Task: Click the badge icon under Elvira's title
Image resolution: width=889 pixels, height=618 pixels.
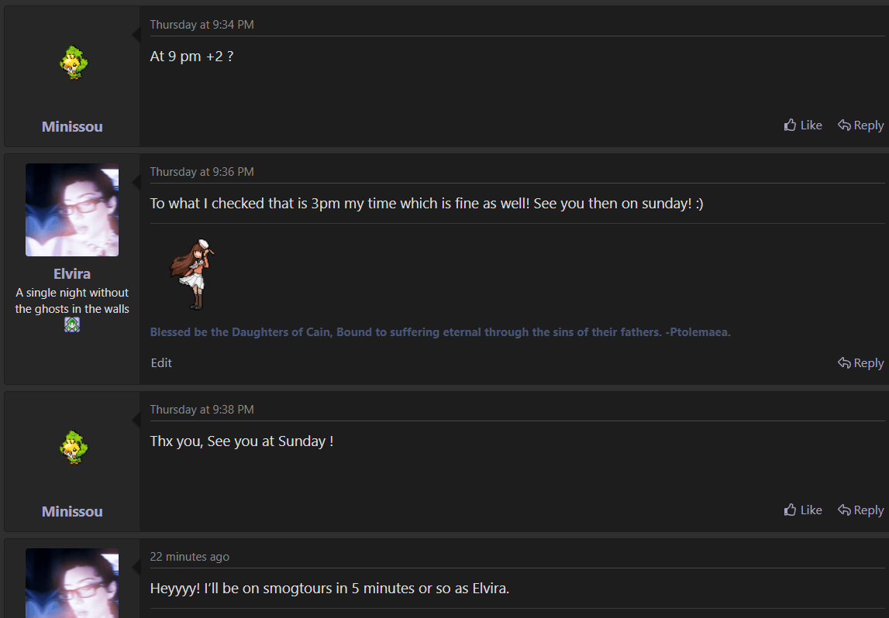Action: 72,324
